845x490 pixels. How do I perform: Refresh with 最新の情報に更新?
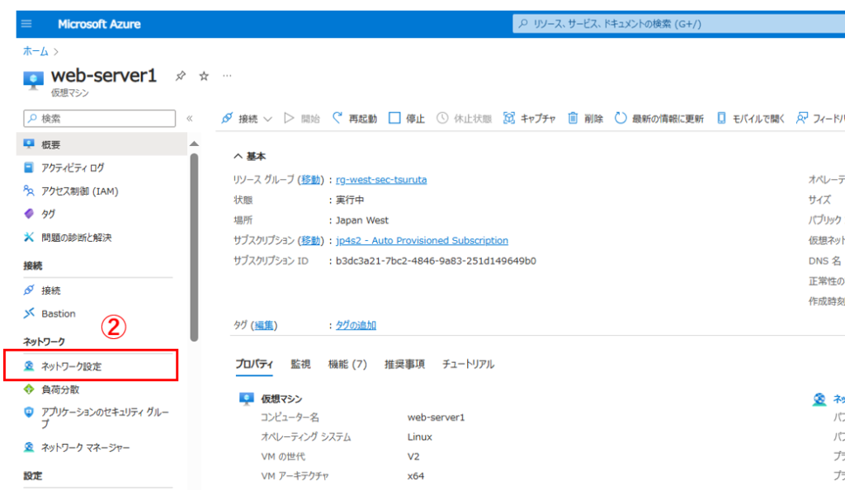click(659, 119)
